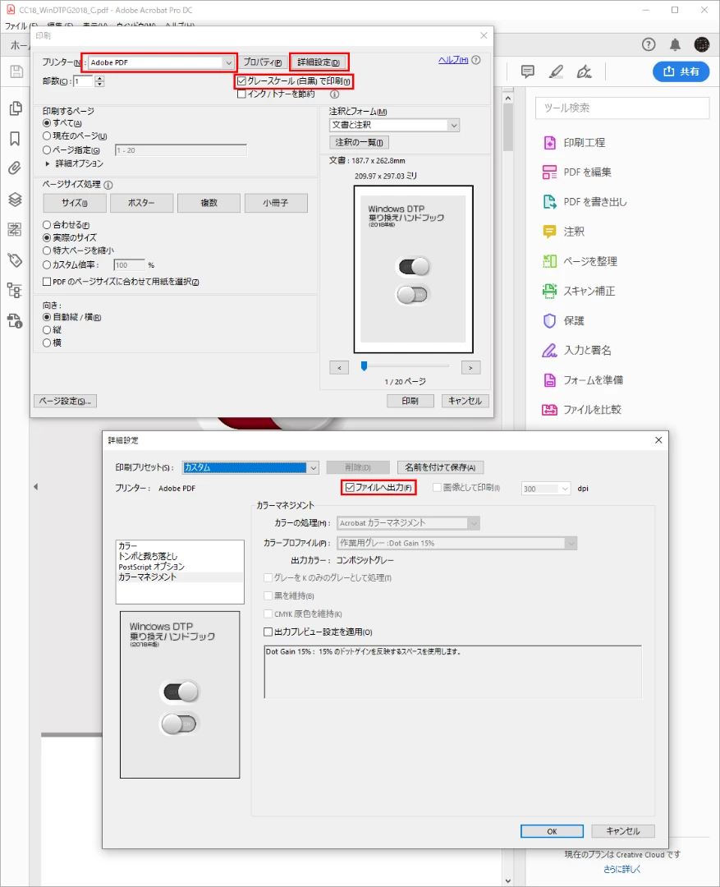Collapse the left pane arrow
Viewport: 720px width, 887px height.
pyautogui.click(x=35, y=486)
